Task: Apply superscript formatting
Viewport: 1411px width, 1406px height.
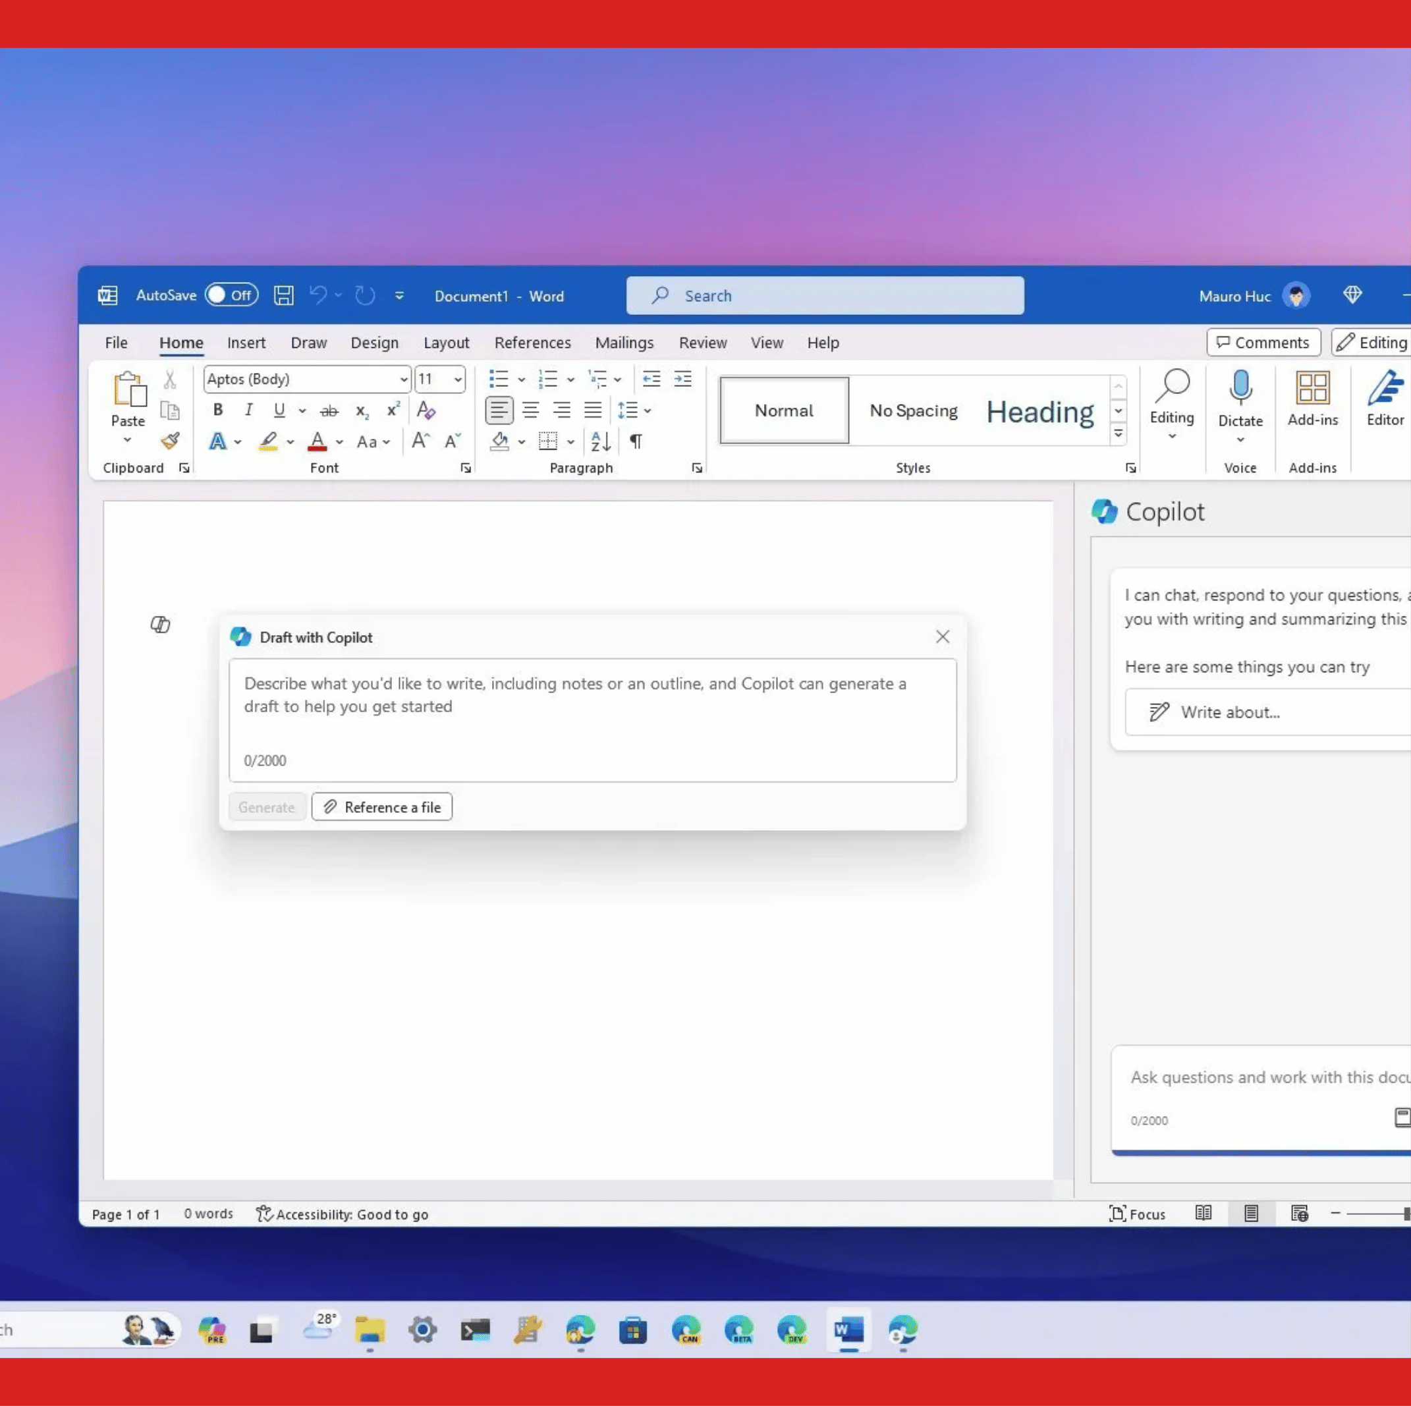Action: coord(393,410)
